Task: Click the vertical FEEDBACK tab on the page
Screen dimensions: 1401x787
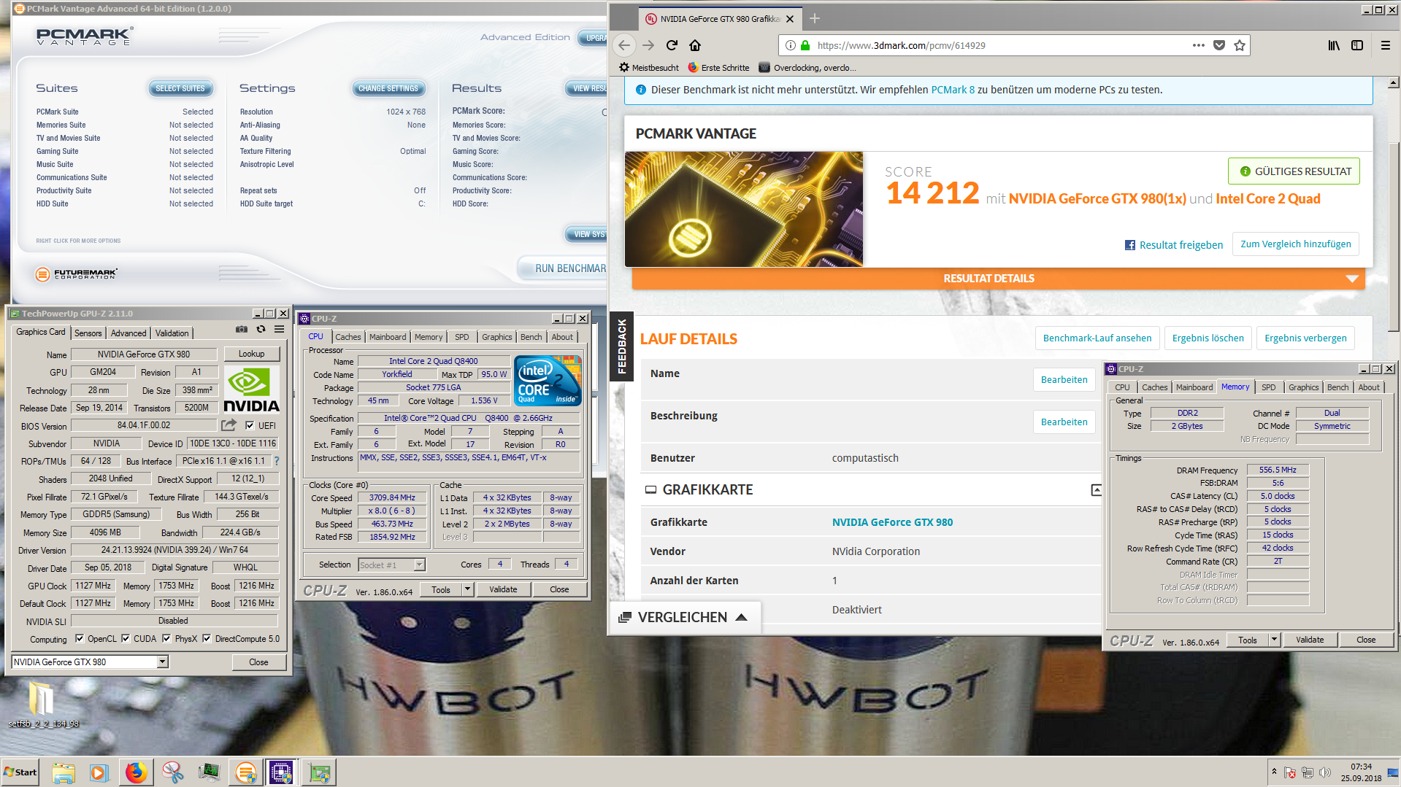Action: pos(621,346)
